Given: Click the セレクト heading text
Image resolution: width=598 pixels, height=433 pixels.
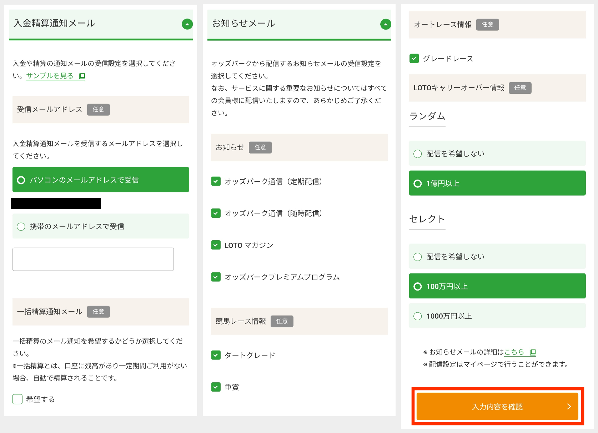Looking at the screenshot, I should [x=427, y=219].
